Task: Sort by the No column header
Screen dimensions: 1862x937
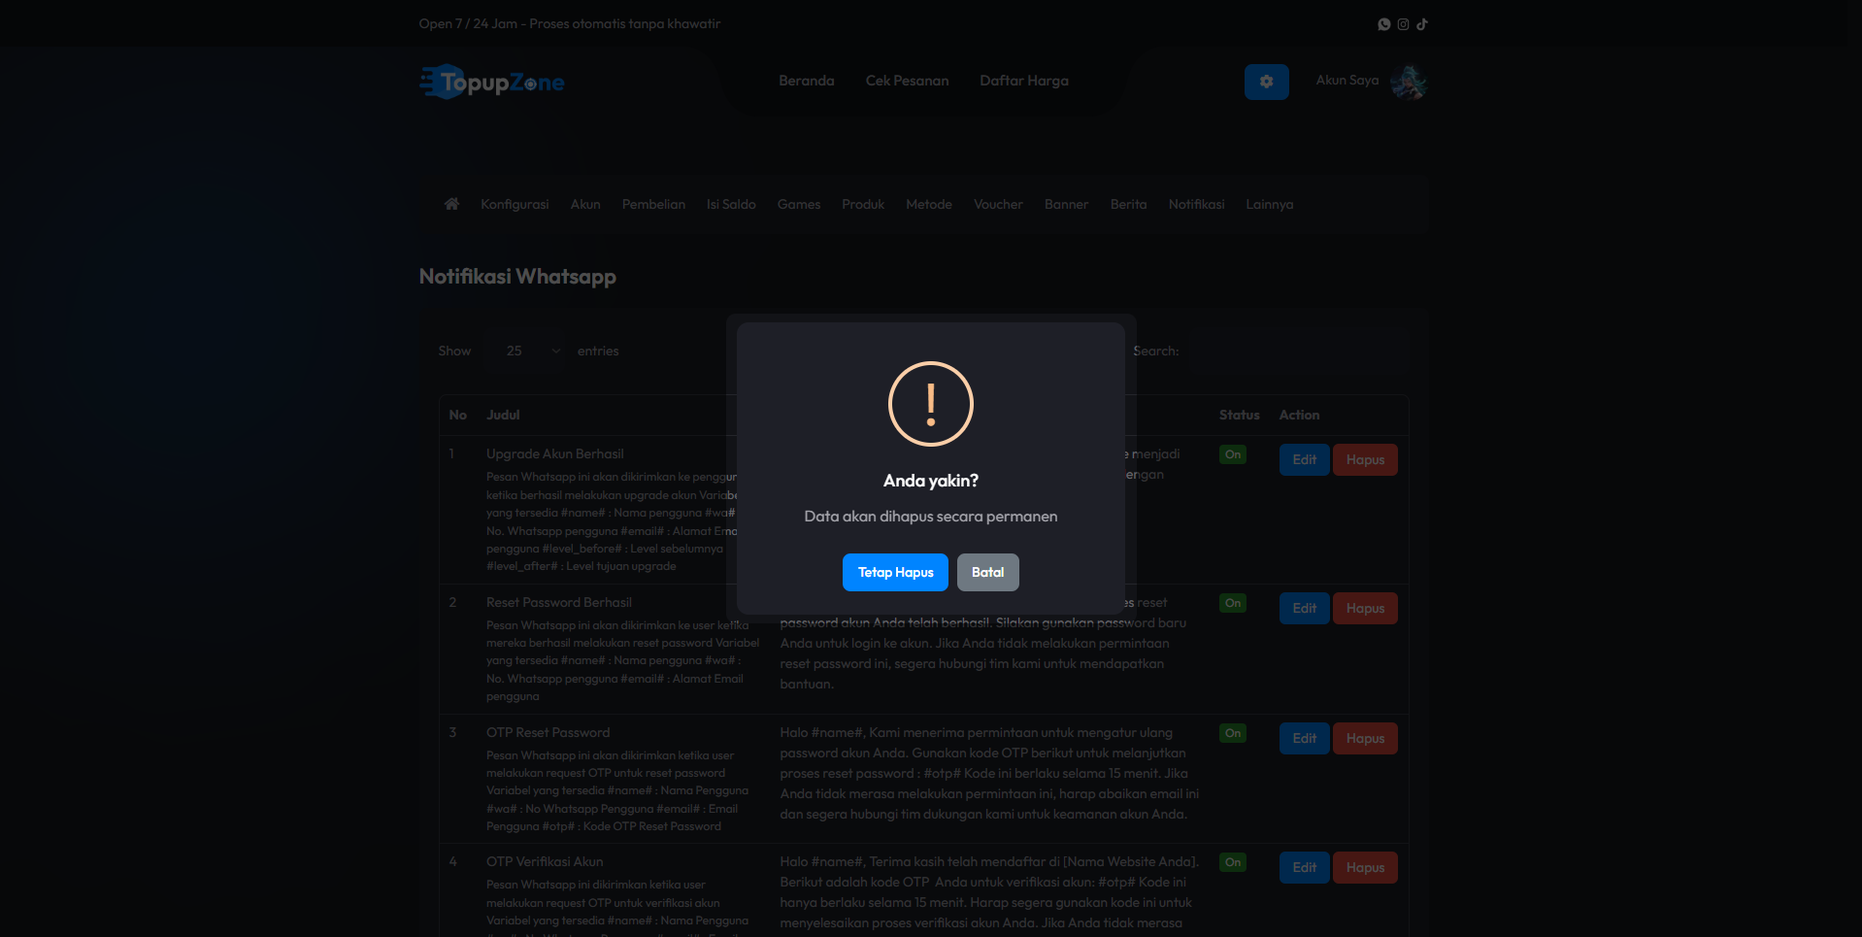Action: coord(458,415)
